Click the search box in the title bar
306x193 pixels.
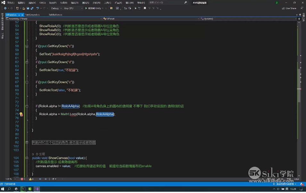point(168,3)
